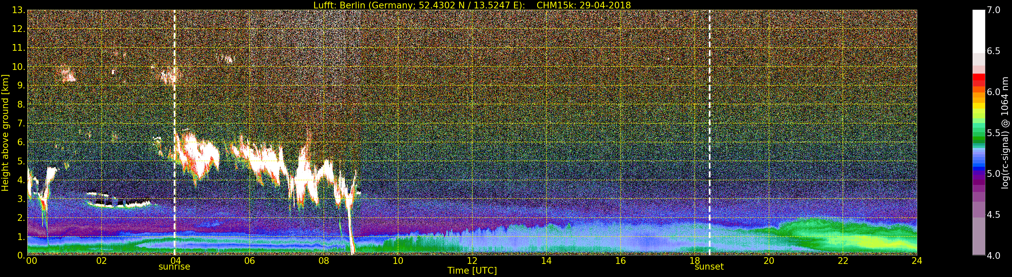This screenshot has height=277, width=1012.
Task: Click the 'sunset' label below the time axis
Action: [x=709, y=267]
